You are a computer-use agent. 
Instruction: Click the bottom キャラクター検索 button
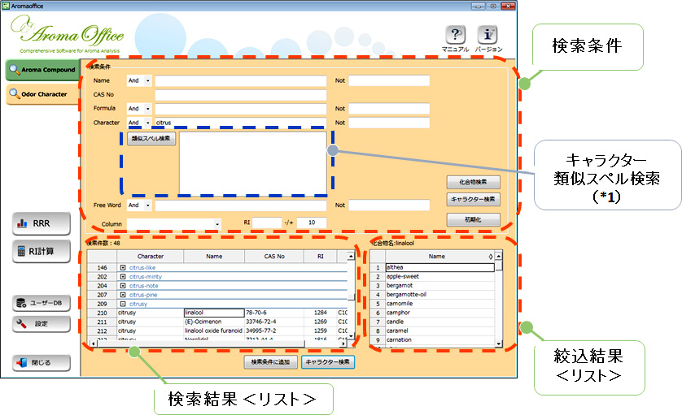328,362
